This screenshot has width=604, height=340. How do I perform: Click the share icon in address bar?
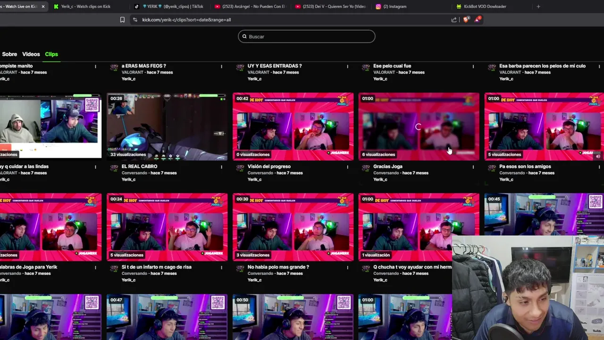click(454, 20)
